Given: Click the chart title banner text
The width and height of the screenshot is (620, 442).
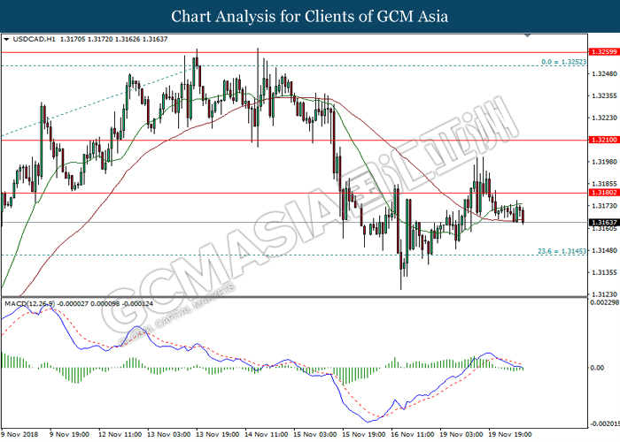Looking at the screenshot, I should pyautogui.click(x=310, y=16).
